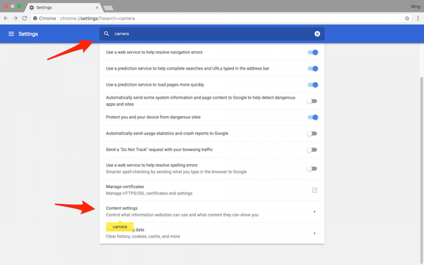The width and height of the screenshot is (424, 265).
Task: Enable the Do Not Track request toggle
Action: pyautogui.click(x=312, y=150)
